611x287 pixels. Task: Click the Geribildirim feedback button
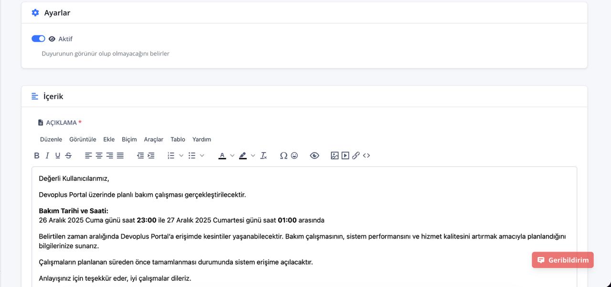[563, 260]
